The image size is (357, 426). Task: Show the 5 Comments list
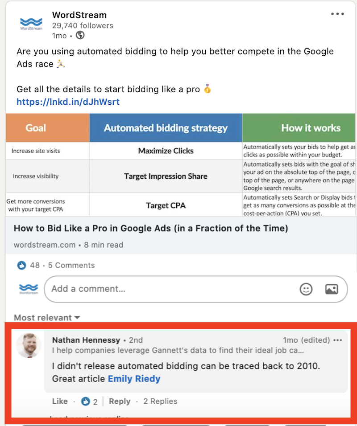(71, 265)
